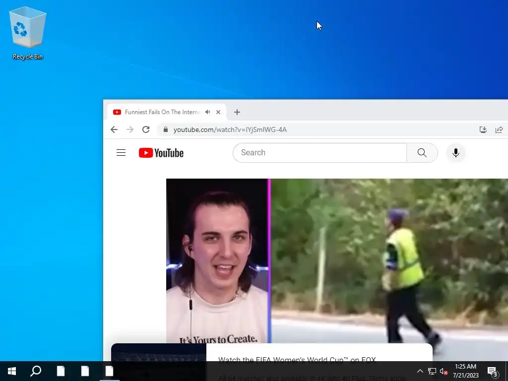This screenshot has height=381, width=508.
Task: Open the YouTube hamburger guide menu
Action: (x=121, y=153)
